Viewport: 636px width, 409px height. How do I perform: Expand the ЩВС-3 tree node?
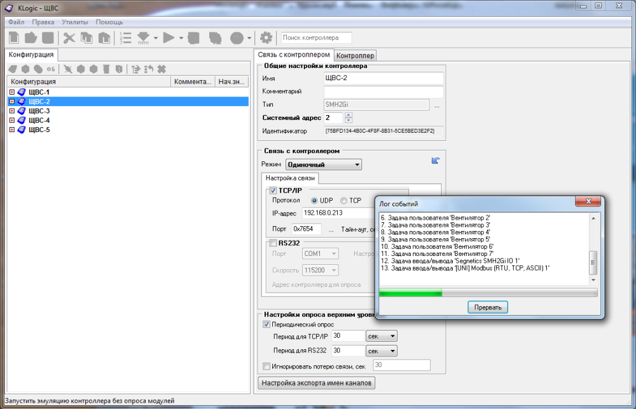pyautogui.click(x=11, y=111)
